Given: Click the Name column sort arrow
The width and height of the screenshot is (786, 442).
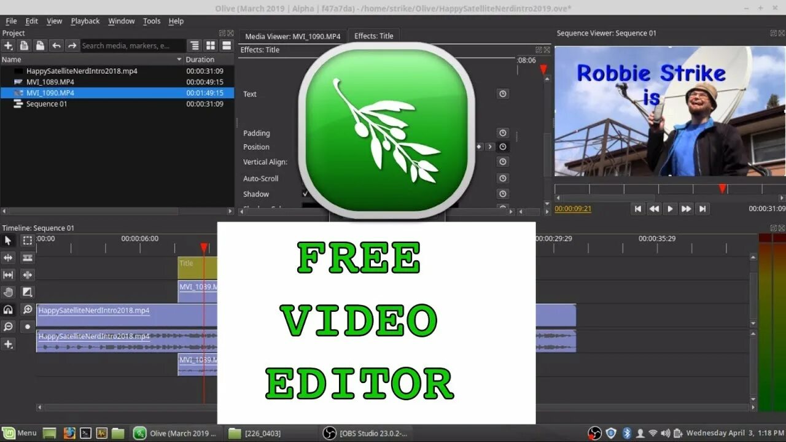Looking at the screenshot, I should (179, 60).
